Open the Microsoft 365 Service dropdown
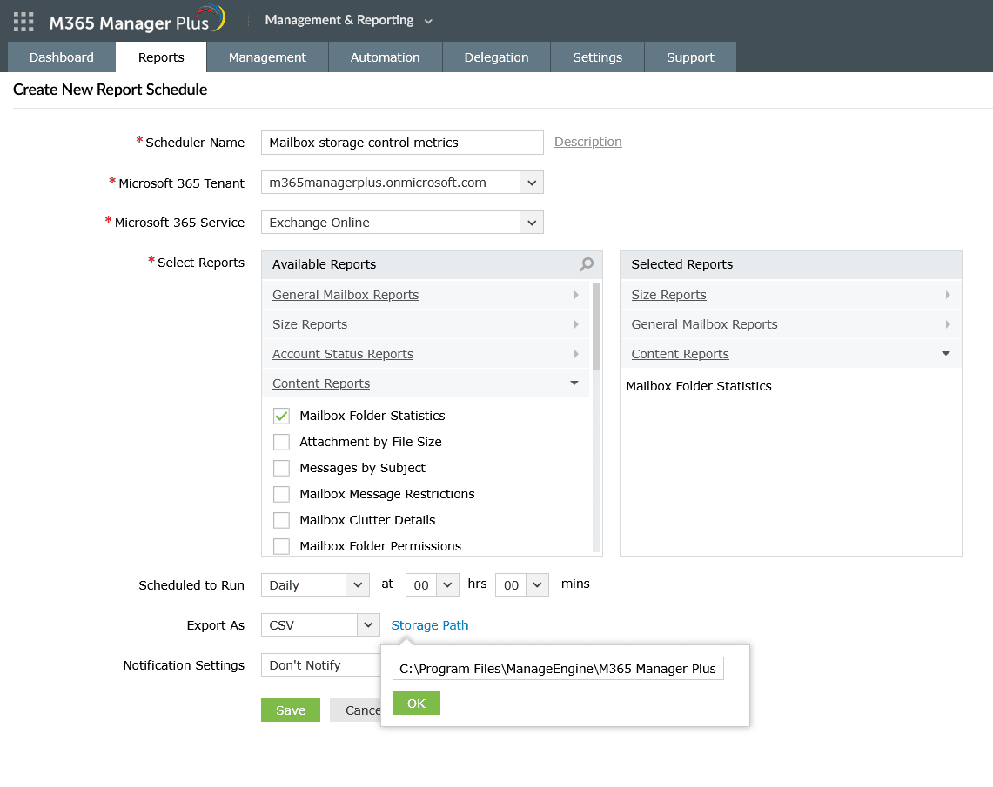This screenshot has width=993, height=787. [x=532, y=222]
